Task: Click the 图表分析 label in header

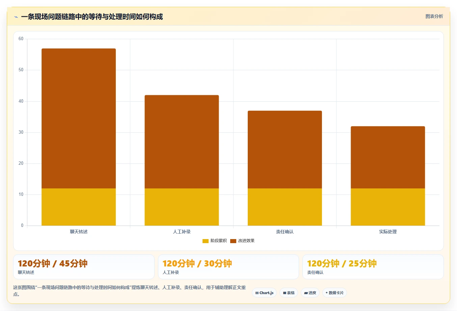Action: pyautogui.click(x=434, y=16)
